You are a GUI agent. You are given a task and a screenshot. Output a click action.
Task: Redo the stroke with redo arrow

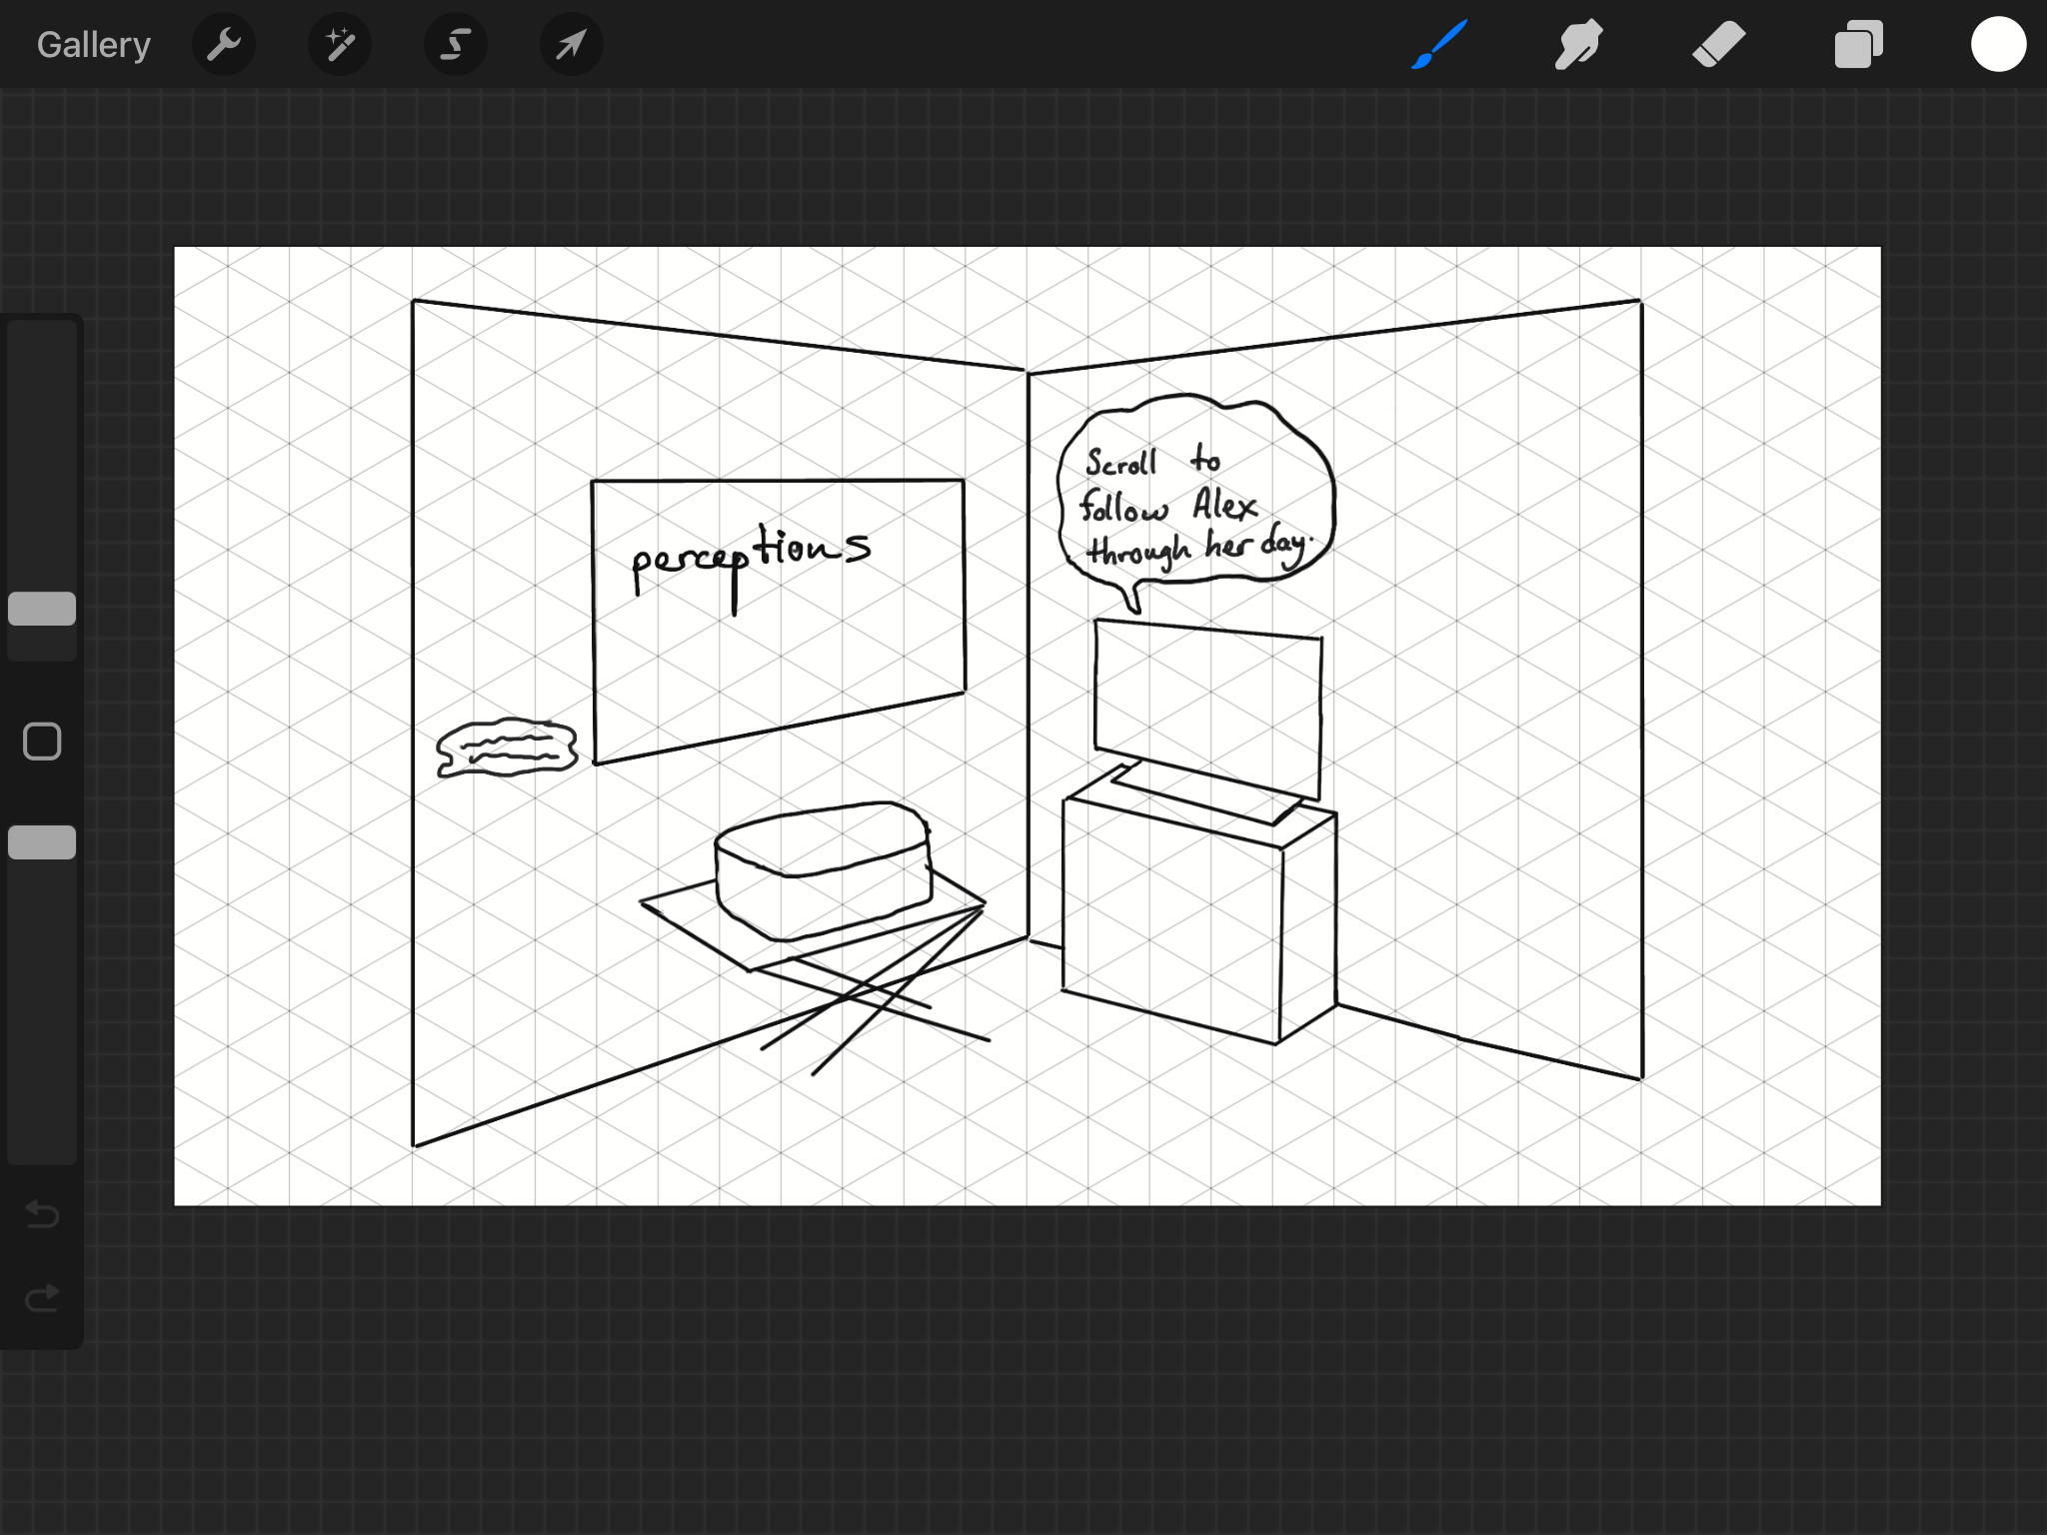pos(42,1298)
